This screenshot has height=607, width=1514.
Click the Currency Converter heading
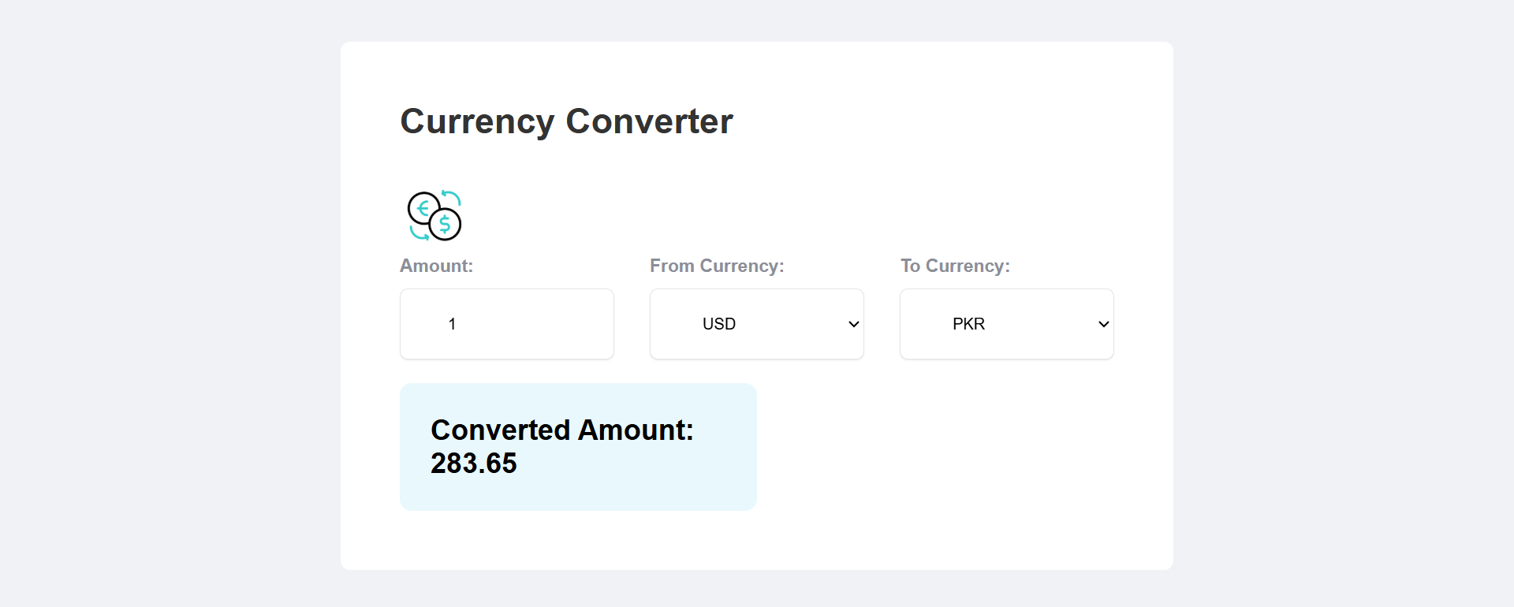[x=566, y=121]
